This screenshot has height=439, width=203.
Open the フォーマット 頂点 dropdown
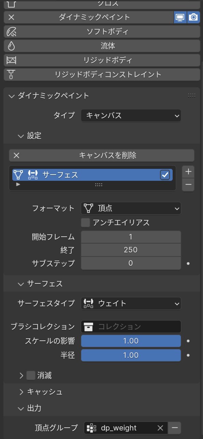[131, 208]
